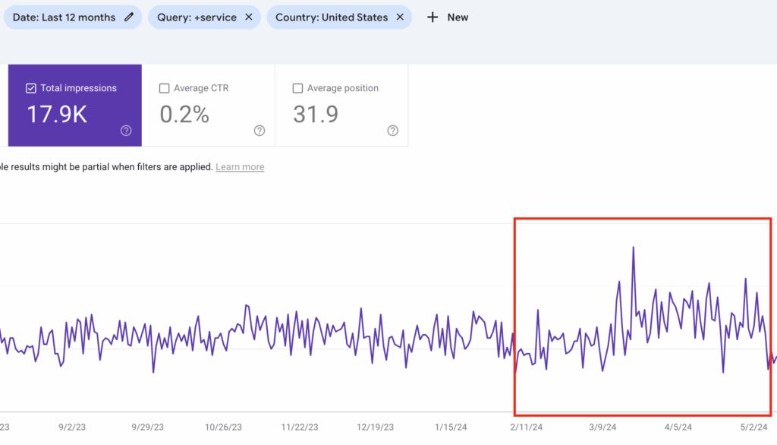This screenshot has height=445, width=777.
Task: Enable the Average position checkbox
Action: (x=297, y=88)
